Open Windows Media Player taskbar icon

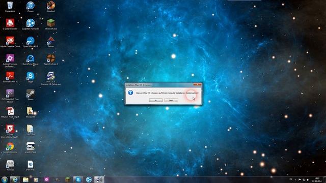(36, 179)
